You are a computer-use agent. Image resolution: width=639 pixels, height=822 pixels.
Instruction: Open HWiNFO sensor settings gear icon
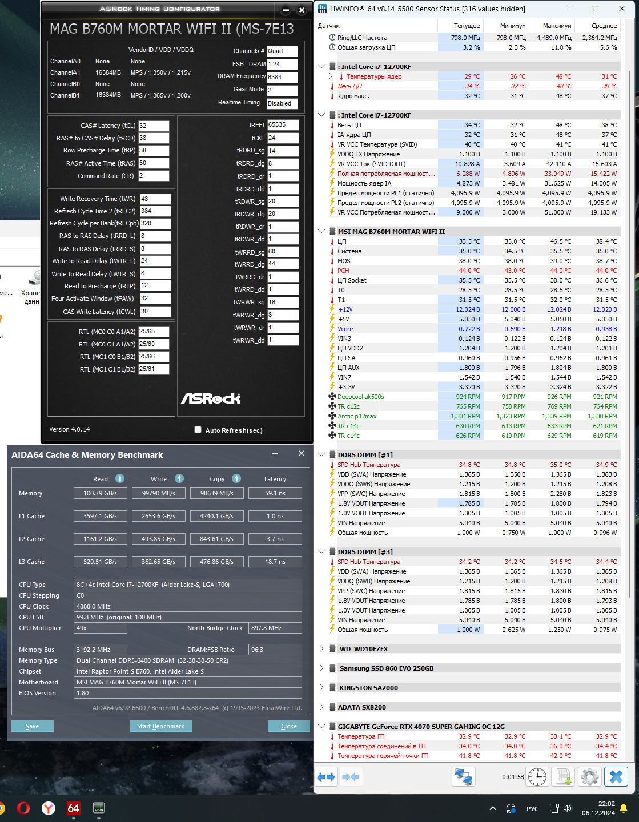point(590,777)
